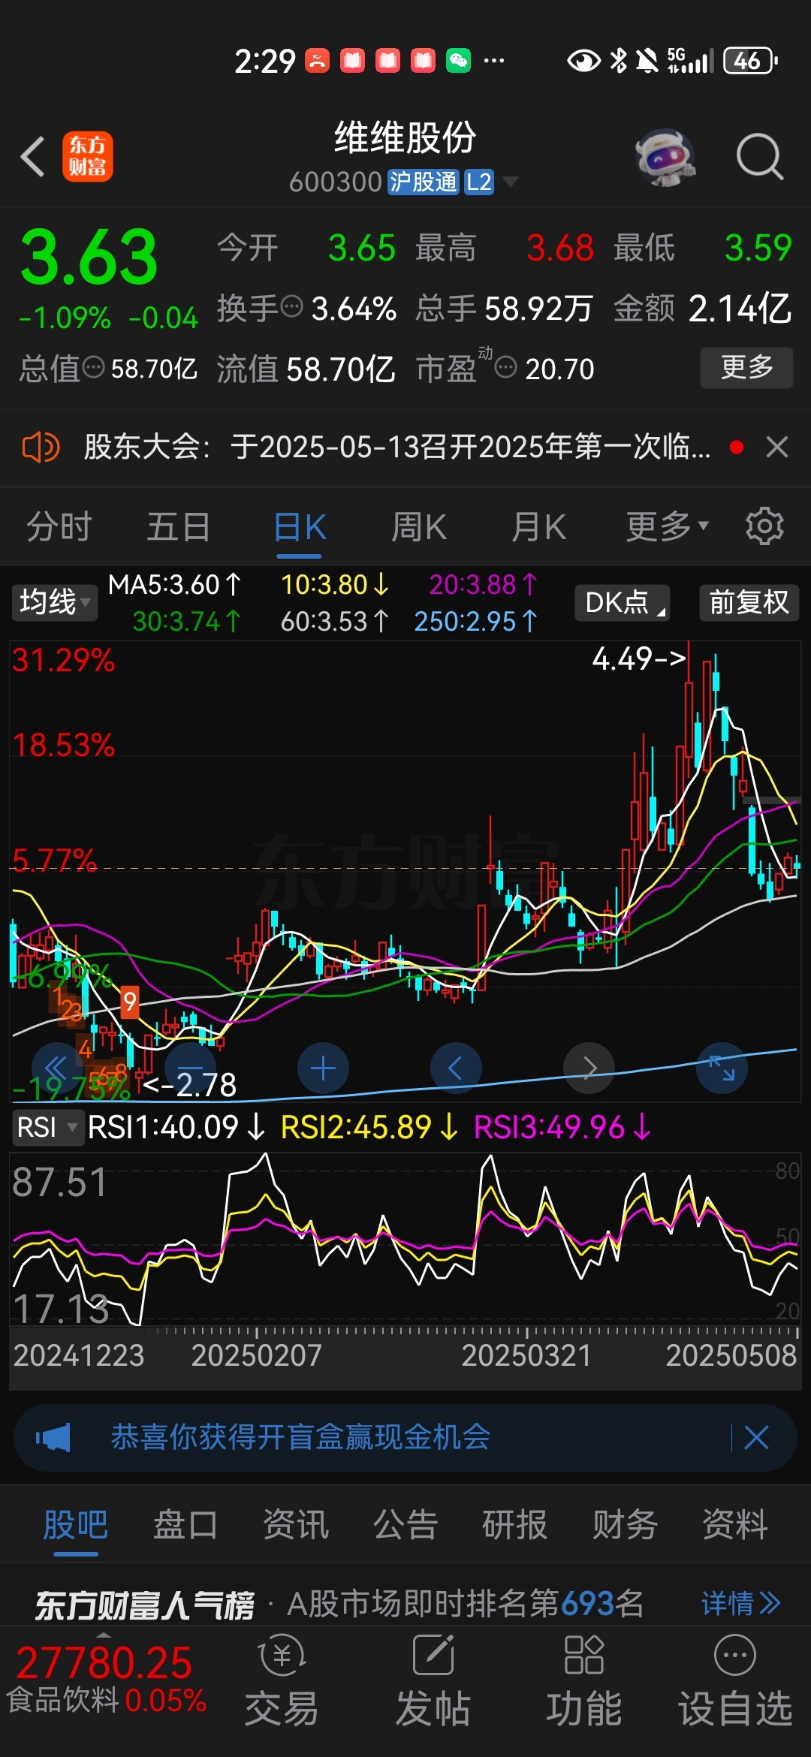Open the RSI indicator dropdown
Image resolution: width=811 pixels, height=1757 pixels.
pos(47,1128)
